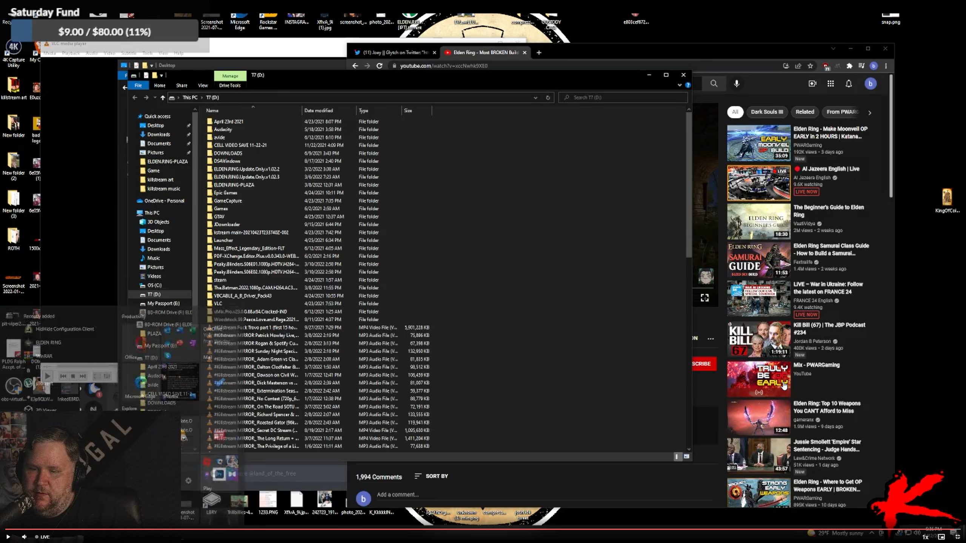This screenshot has height=543, width=966.
Task: Click the fullscreen icon on the video player
Action: [x=705, y=298]
